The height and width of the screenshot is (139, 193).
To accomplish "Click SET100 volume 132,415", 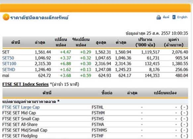I will click(152, 64).
